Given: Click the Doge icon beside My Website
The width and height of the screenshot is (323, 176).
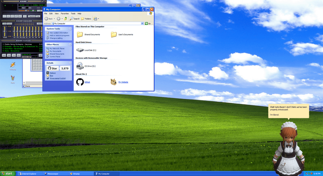Looking at the screenshot, I should pos(114,82).
